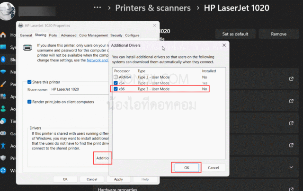Open the Network and Sharing link

point(97,60)
